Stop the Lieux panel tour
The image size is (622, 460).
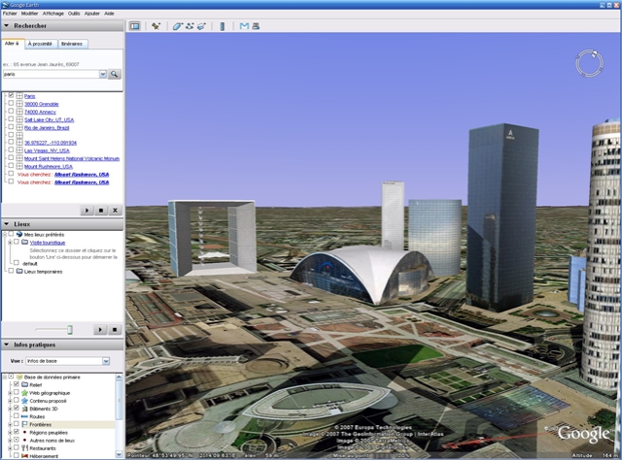point(115,329)
